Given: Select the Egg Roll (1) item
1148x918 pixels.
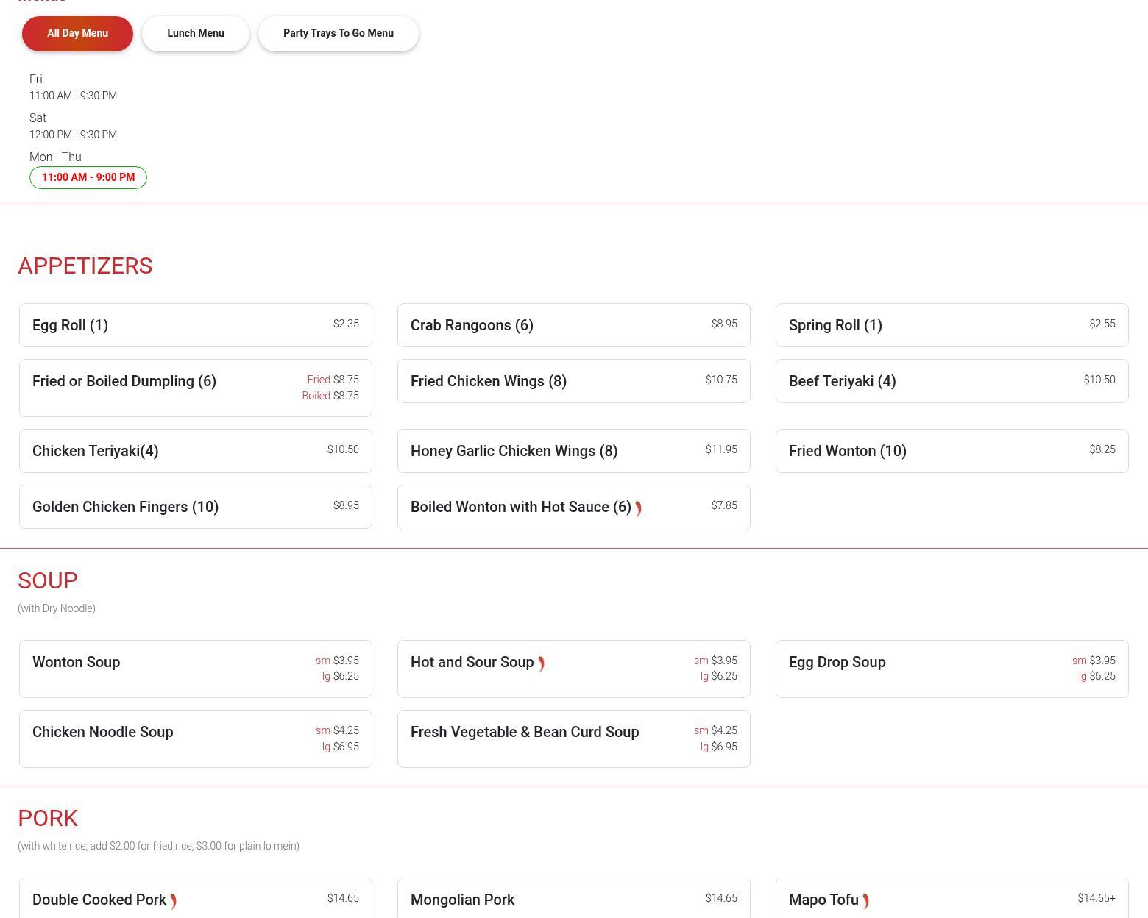Looking at the screenshot, I should point(196,325).
